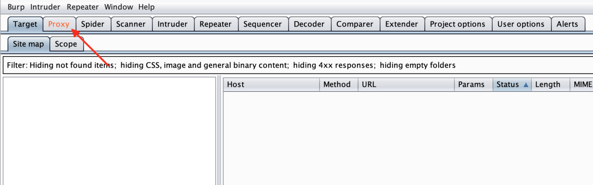Viewport: 593px width, 185px height.
Task: Sort table by Status column
Action: click(512, 84)
